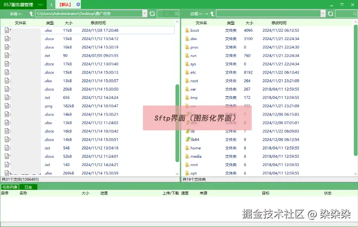The width and height of the screenshot is (358, 227).
Task: Select the boot folder icon
Action: (x=187, y=30)
